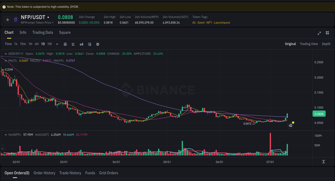Switch chart to Depth view

tap(326, 44)
